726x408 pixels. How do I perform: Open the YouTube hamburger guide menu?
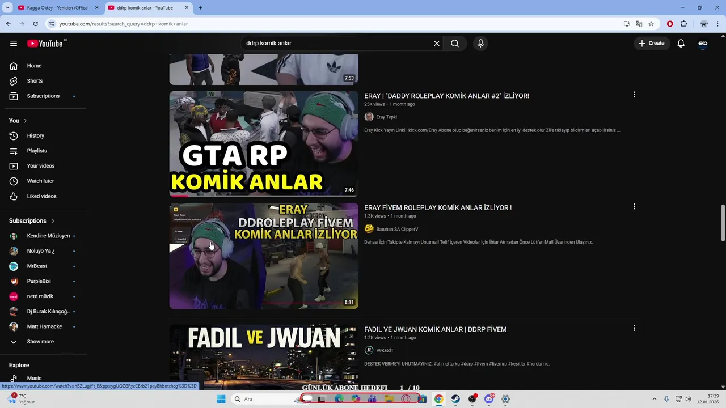click(x=14, y=44)
